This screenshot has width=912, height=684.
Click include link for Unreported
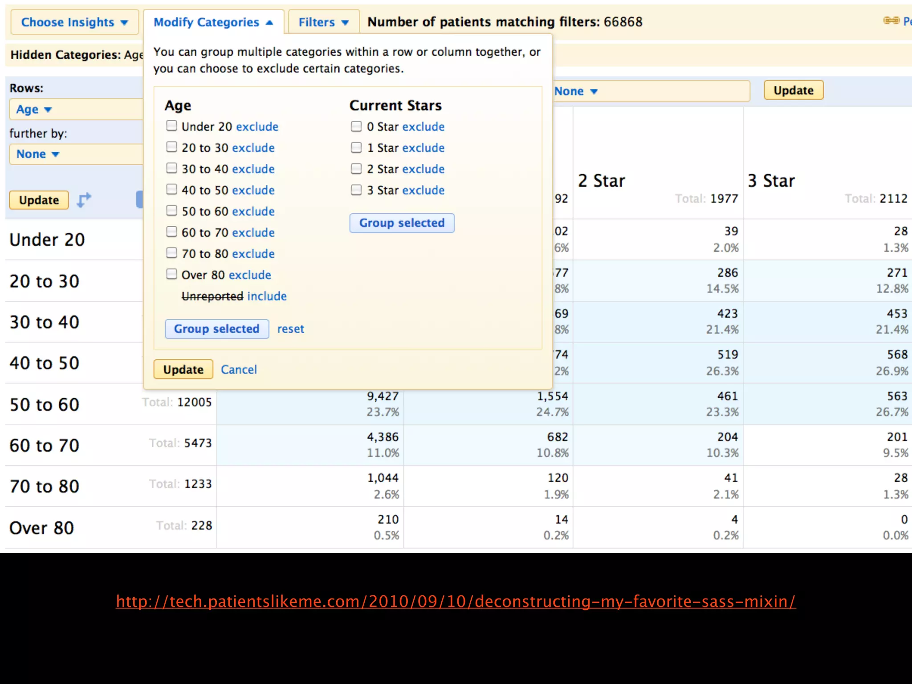267,296
